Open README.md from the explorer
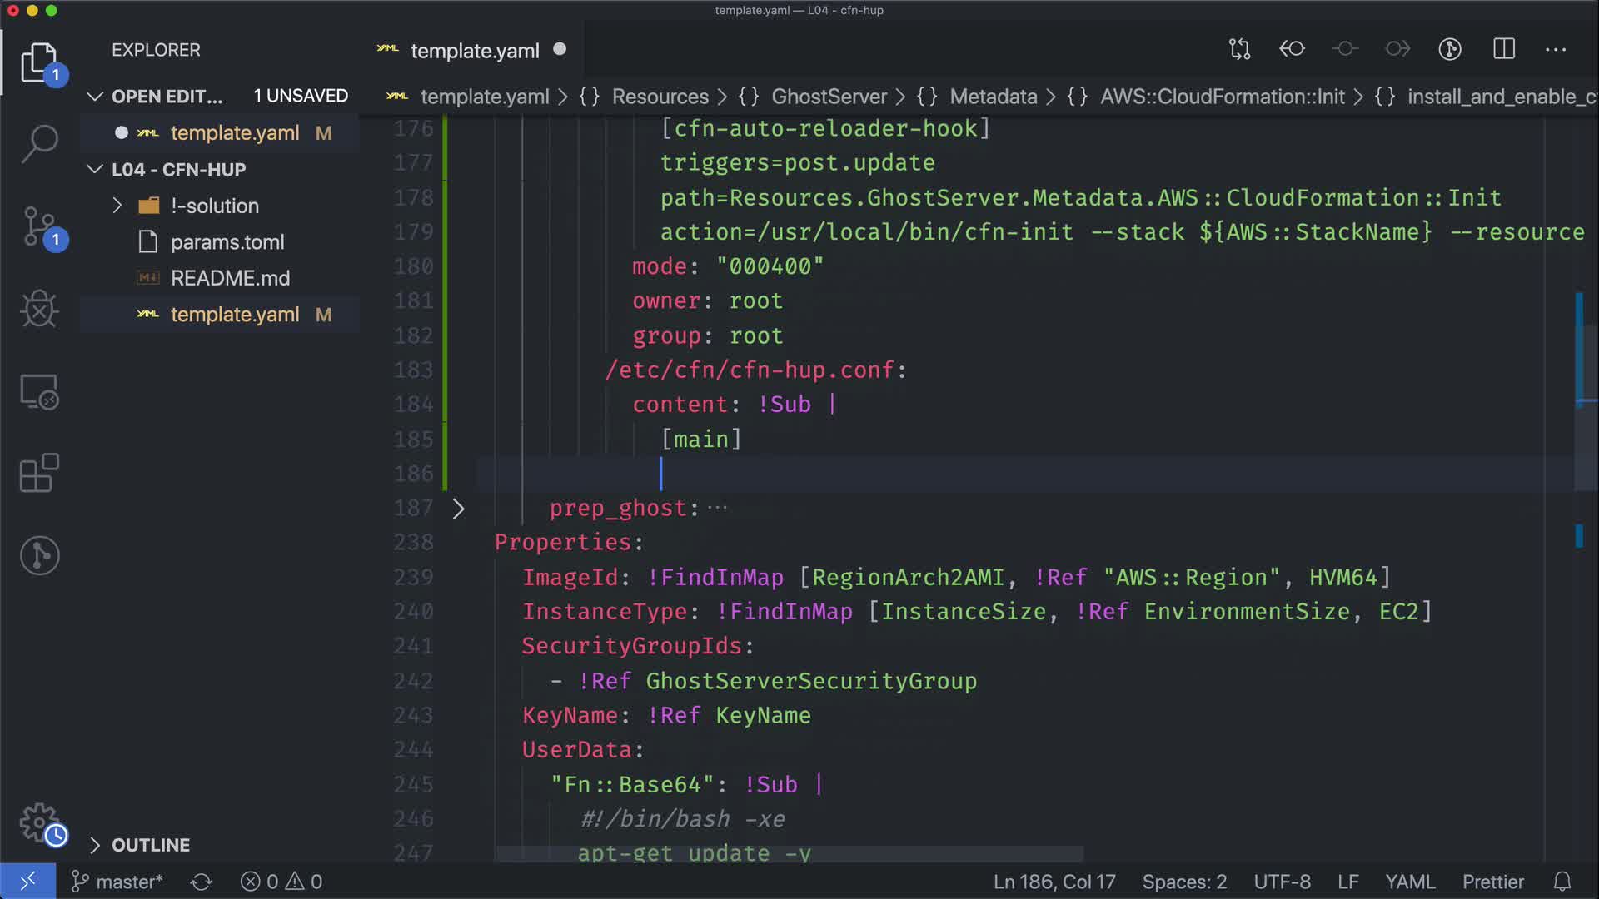 (x=230, y=278)
